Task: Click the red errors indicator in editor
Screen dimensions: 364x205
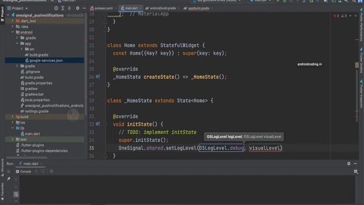Action: click(x=336, y=16)
